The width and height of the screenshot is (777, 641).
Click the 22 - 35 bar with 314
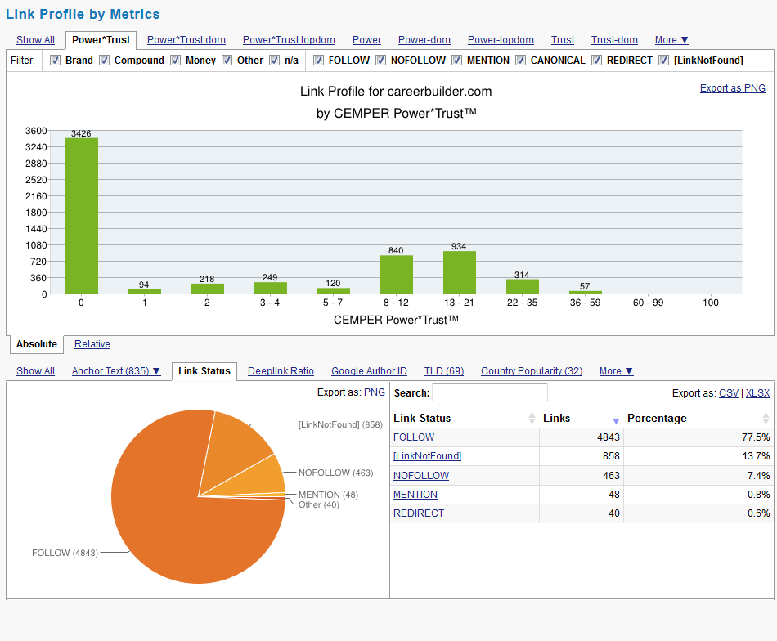[x=523, y=287]
